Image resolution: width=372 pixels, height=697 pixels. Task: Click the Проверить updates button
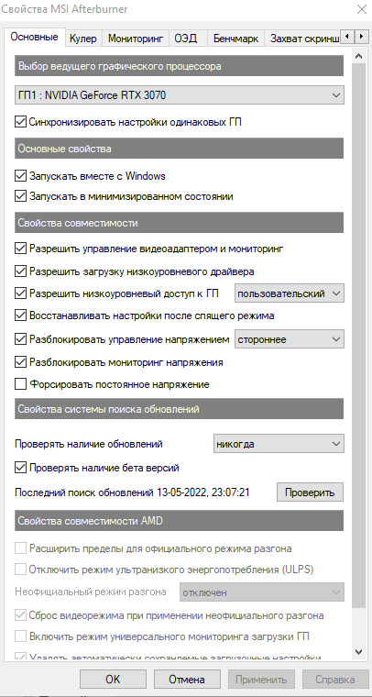coord(310,492)
